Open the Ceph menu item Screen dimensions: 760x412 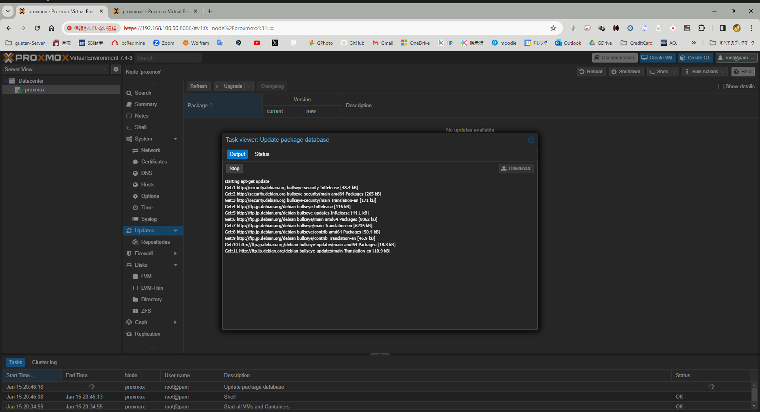(x=141, y=323)
